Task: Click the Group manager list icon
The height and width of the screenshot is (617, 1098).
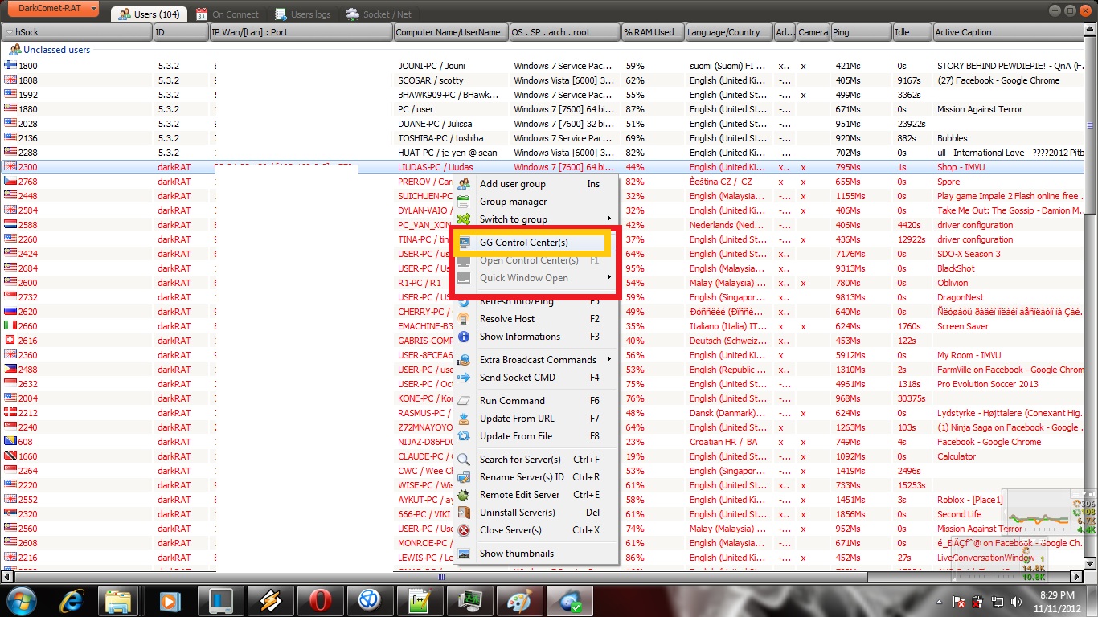Action: 464,202
